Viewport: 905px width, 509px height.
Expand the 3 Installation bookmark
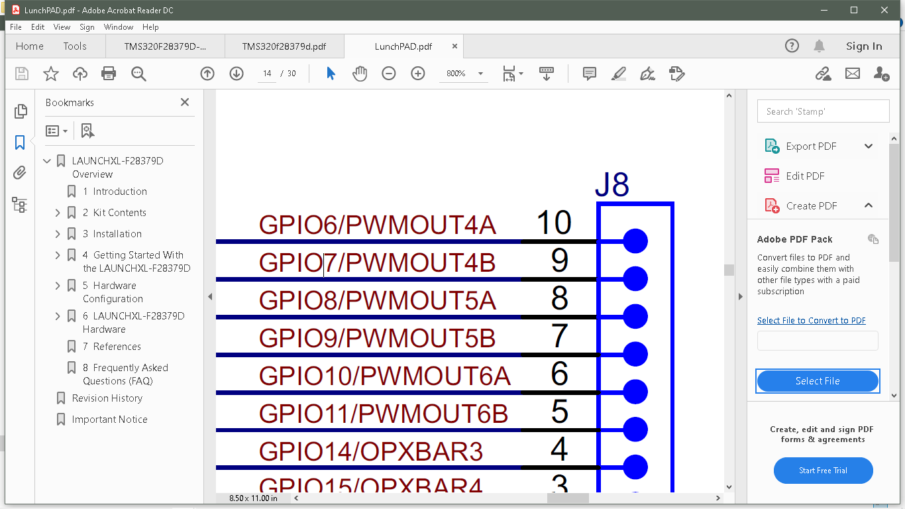(58, 234)
